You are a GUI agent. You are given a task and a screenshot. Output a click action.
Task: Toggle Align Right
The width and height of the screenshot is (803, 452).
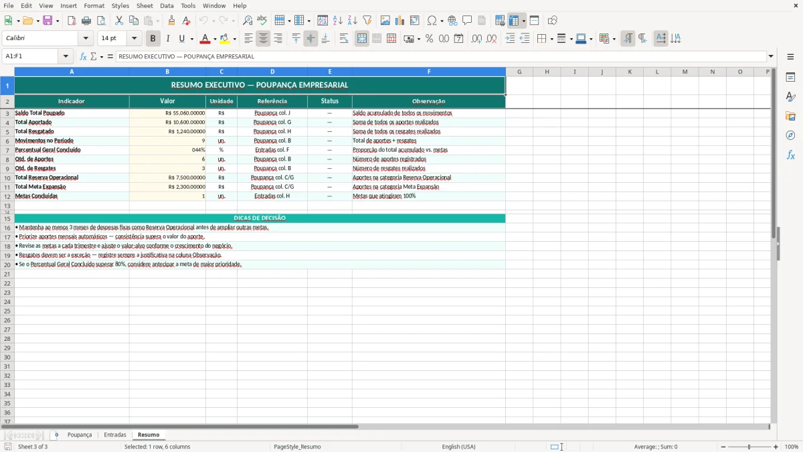coord(278,39)
